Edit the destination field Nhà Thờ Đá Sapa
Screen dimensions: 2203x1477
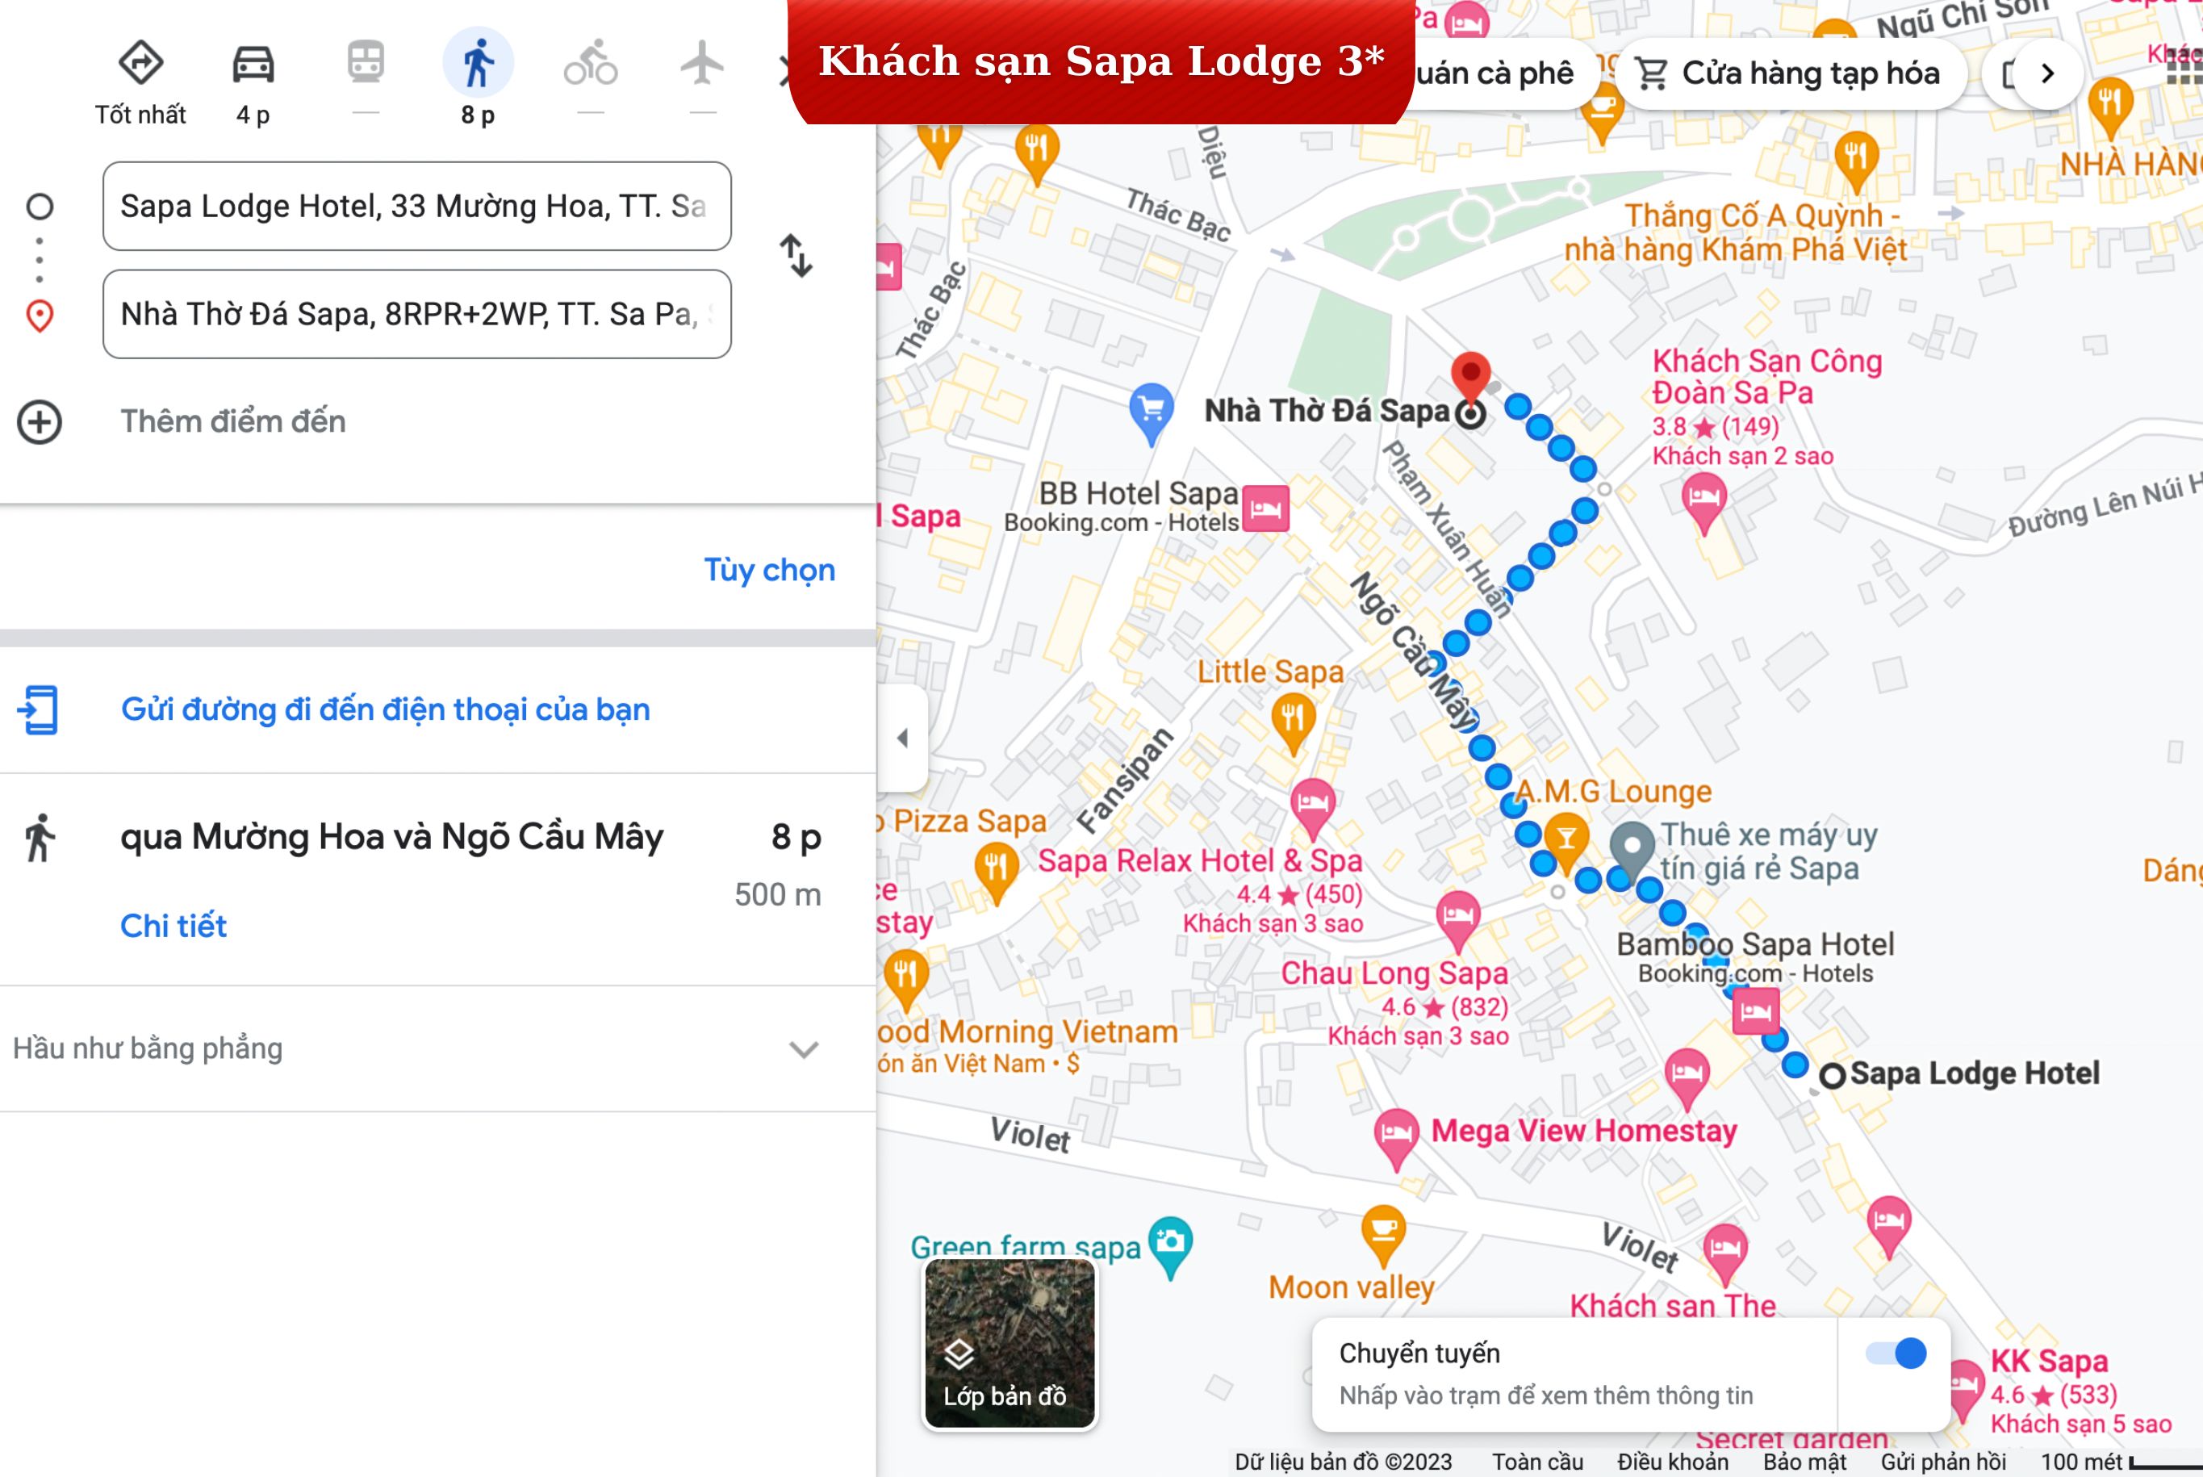pos(416,315)
